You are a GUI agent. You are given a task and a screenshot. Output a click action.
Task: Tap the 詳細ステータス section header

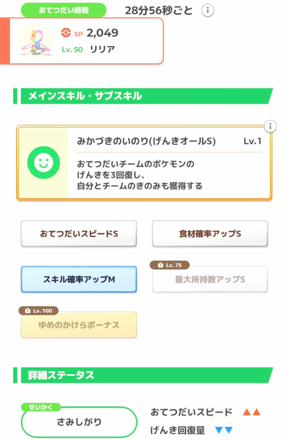[143, 375]
